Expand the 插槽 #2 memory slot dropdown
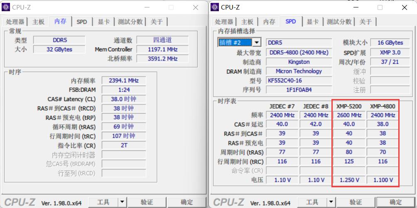417x208 pixels. coord(257,42)
